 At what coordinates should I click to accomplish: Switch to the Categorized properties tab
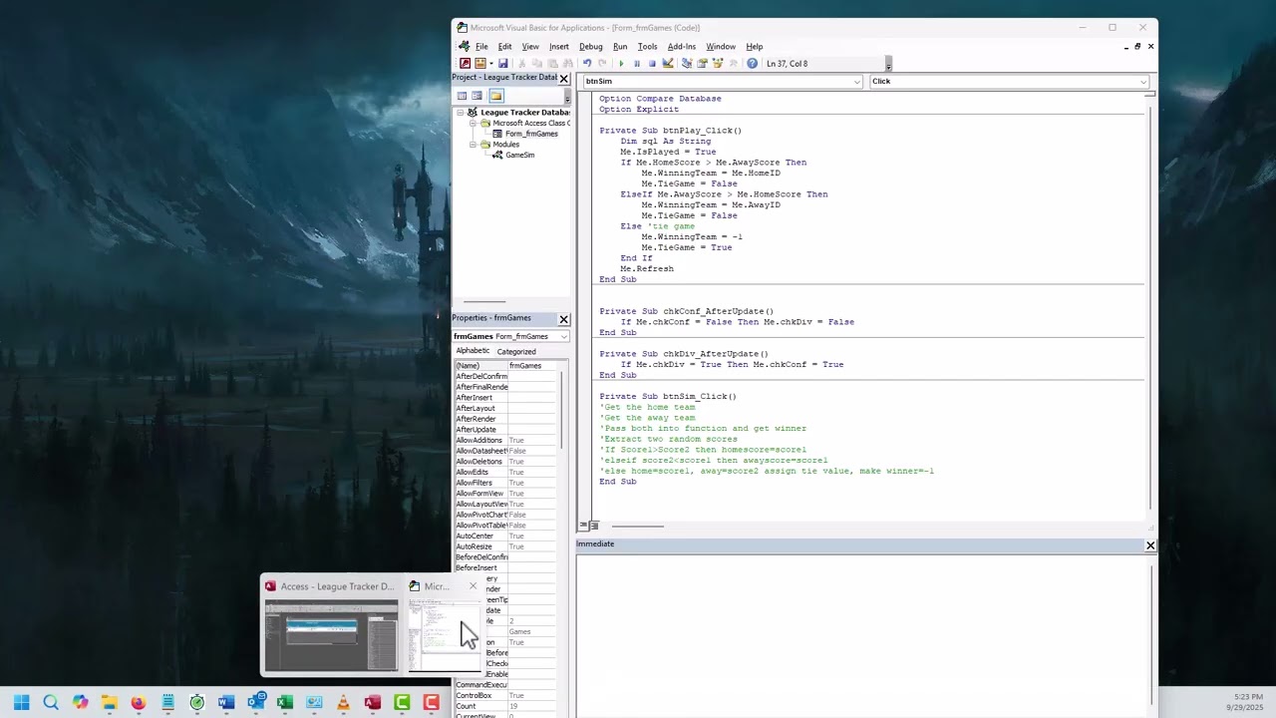click(516, 352)
